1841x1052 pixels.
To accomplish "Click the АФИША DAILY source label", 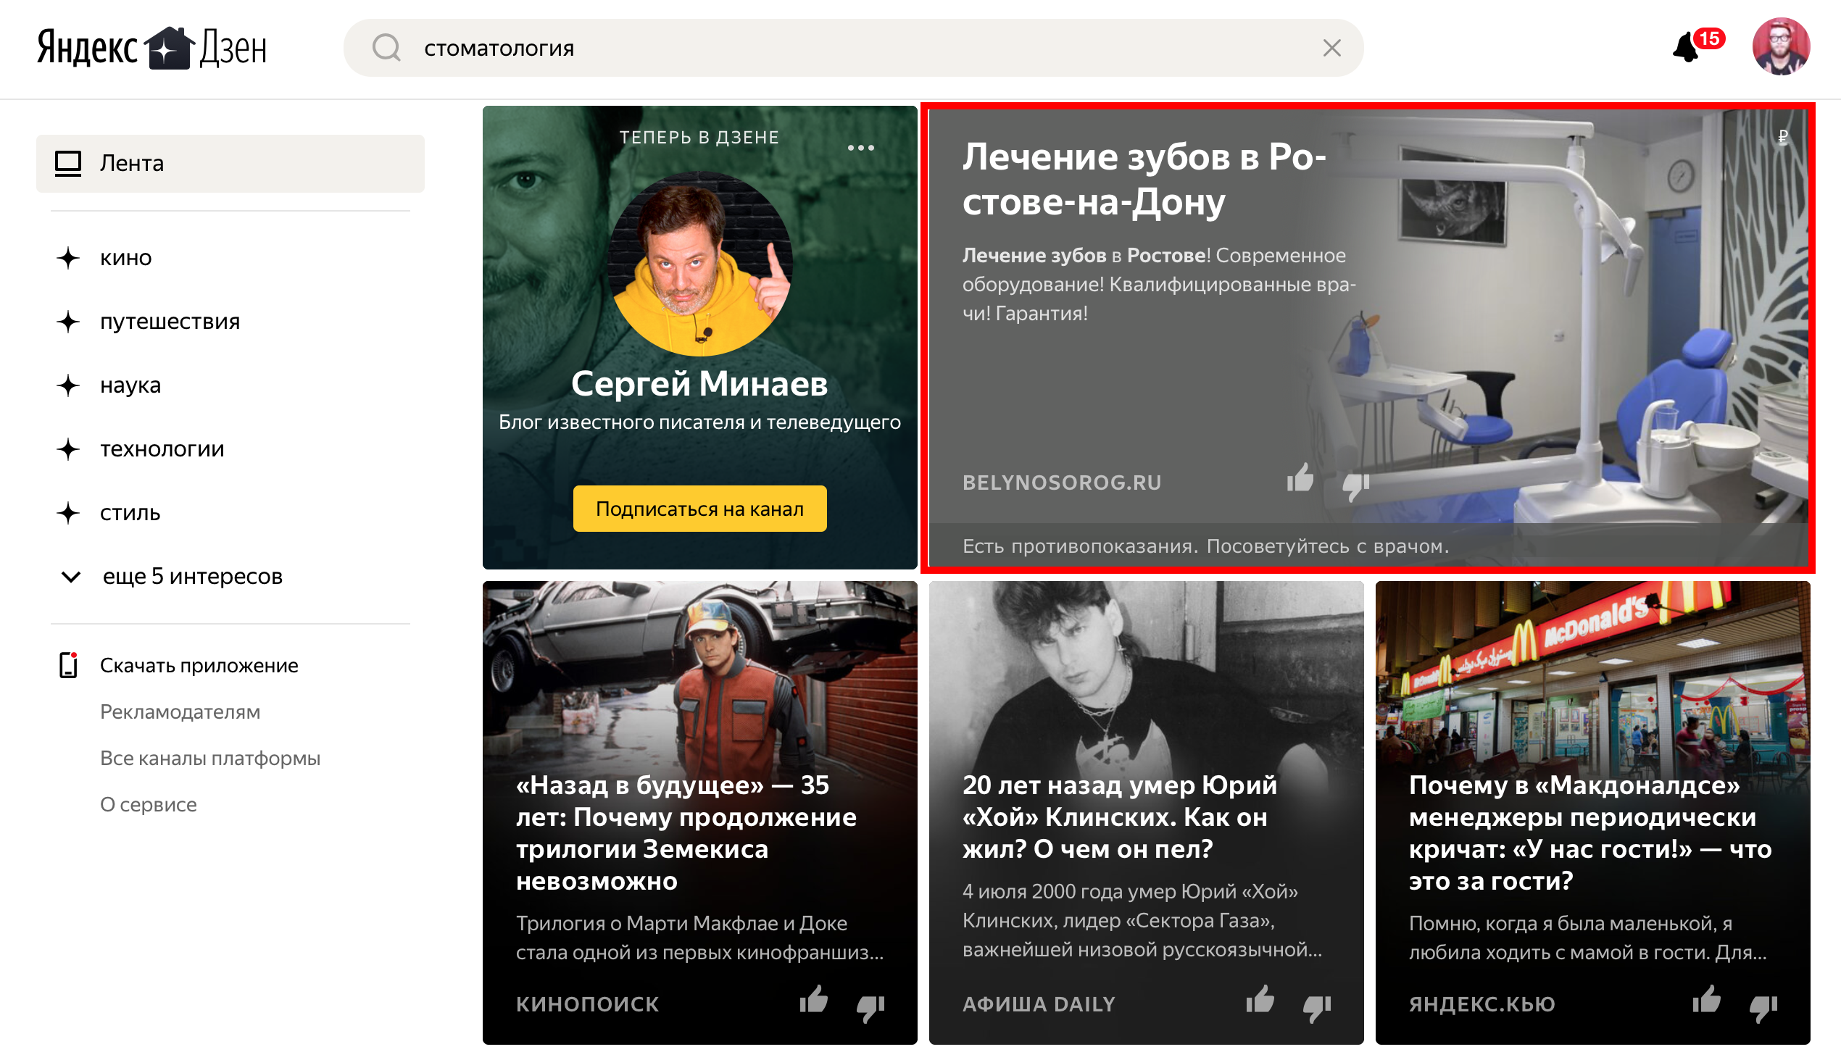I will [x=1039, y=1004].
